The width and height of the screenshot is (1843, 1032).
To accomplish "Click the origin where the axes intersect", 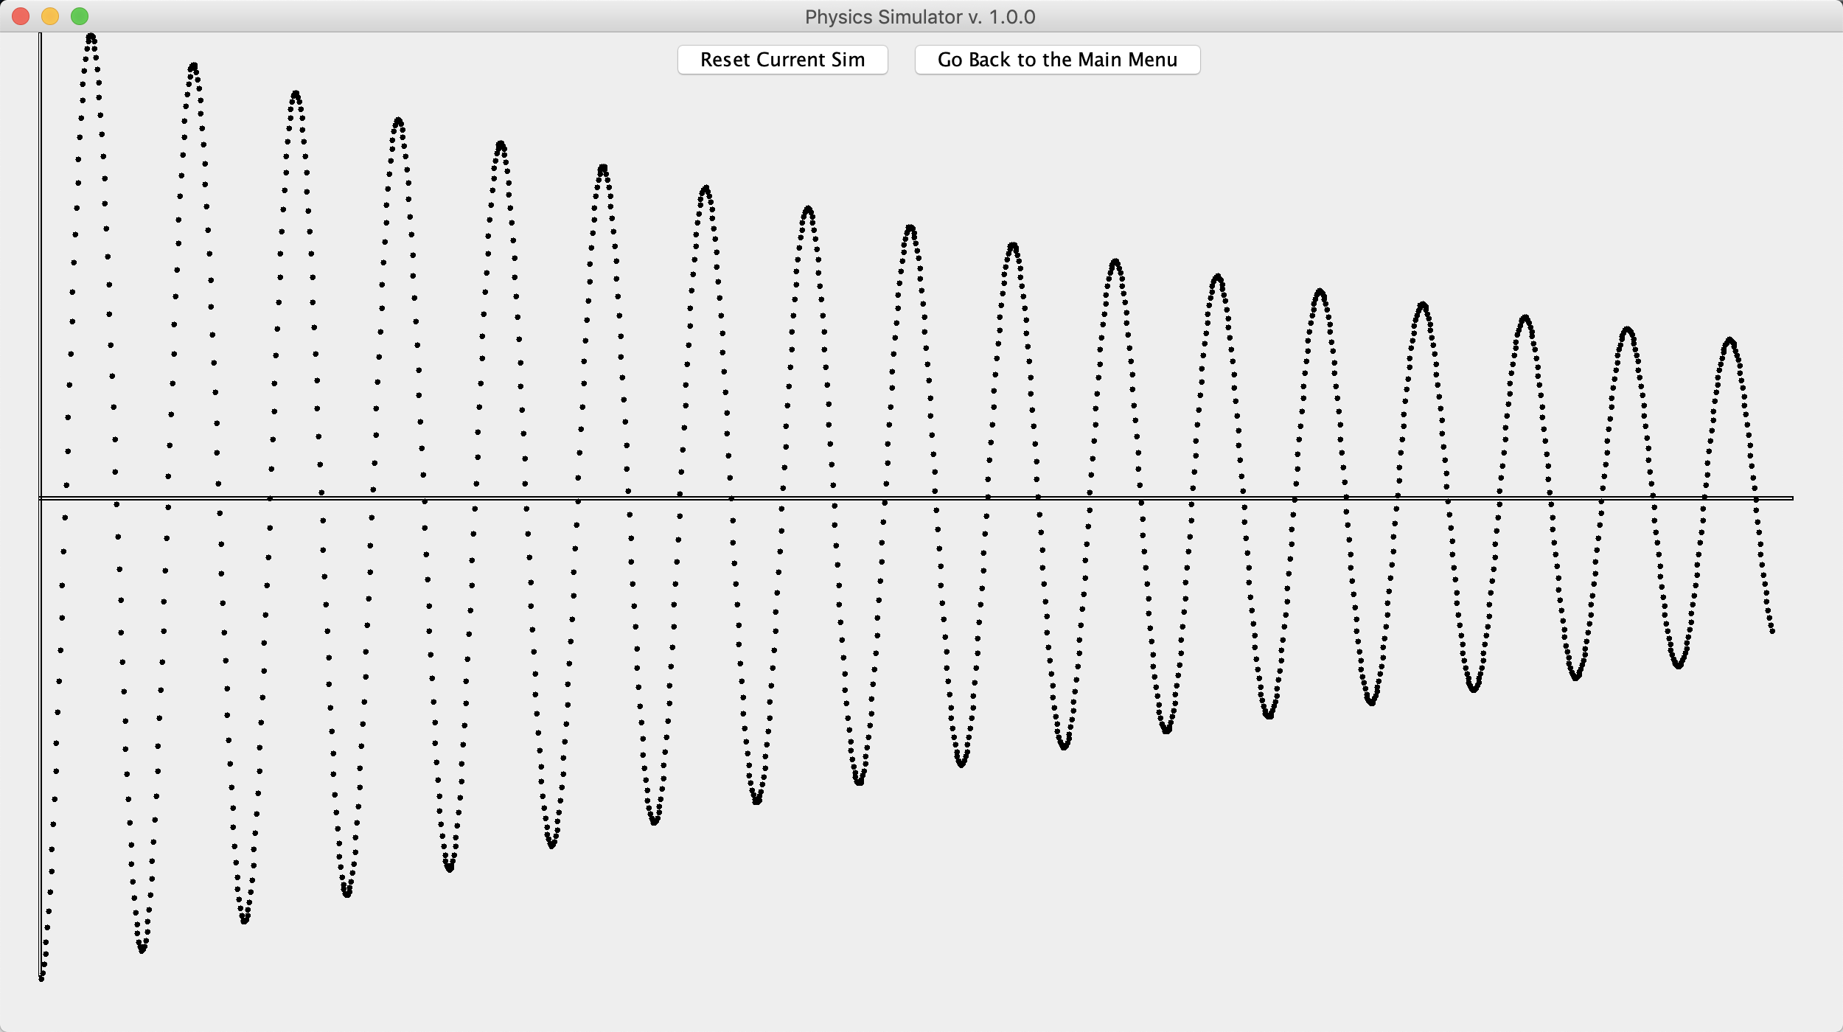I will click(41, 498).
